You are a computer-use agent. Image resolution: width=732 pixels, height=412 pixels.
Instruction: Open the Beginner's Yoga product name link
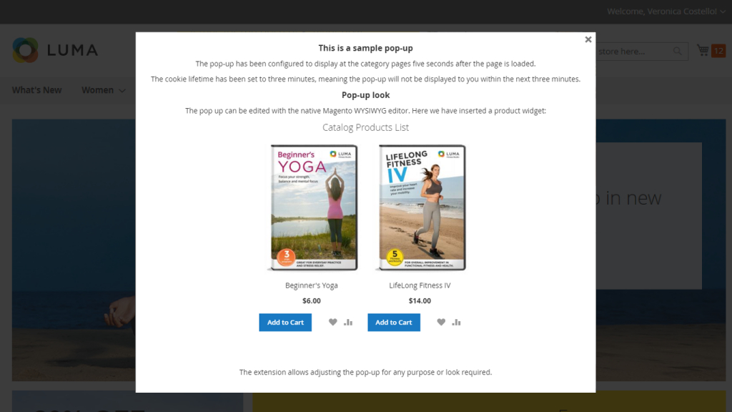(x=312, y=285)
